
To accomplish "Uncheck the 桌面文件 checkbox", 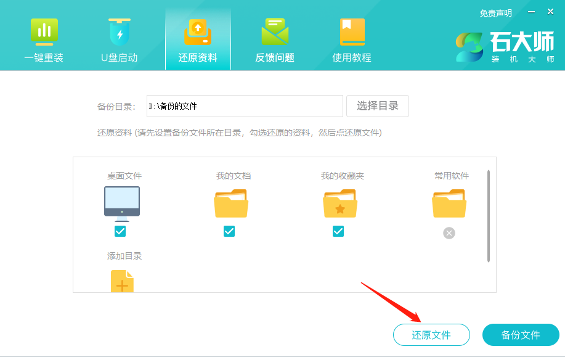I will point(120,231).
